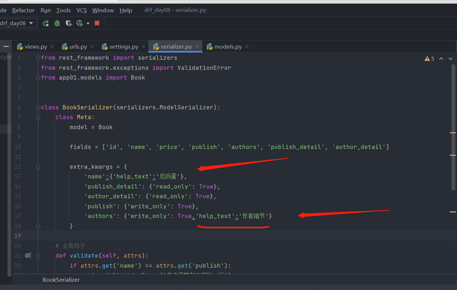This screenshot has width=457, height=290.
Task: Open the Run menu
Action: click(46, 10)
